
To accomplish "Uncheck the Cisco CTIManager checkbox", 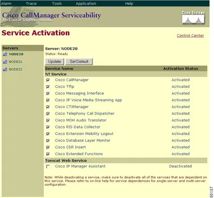I will coord(48,107).
